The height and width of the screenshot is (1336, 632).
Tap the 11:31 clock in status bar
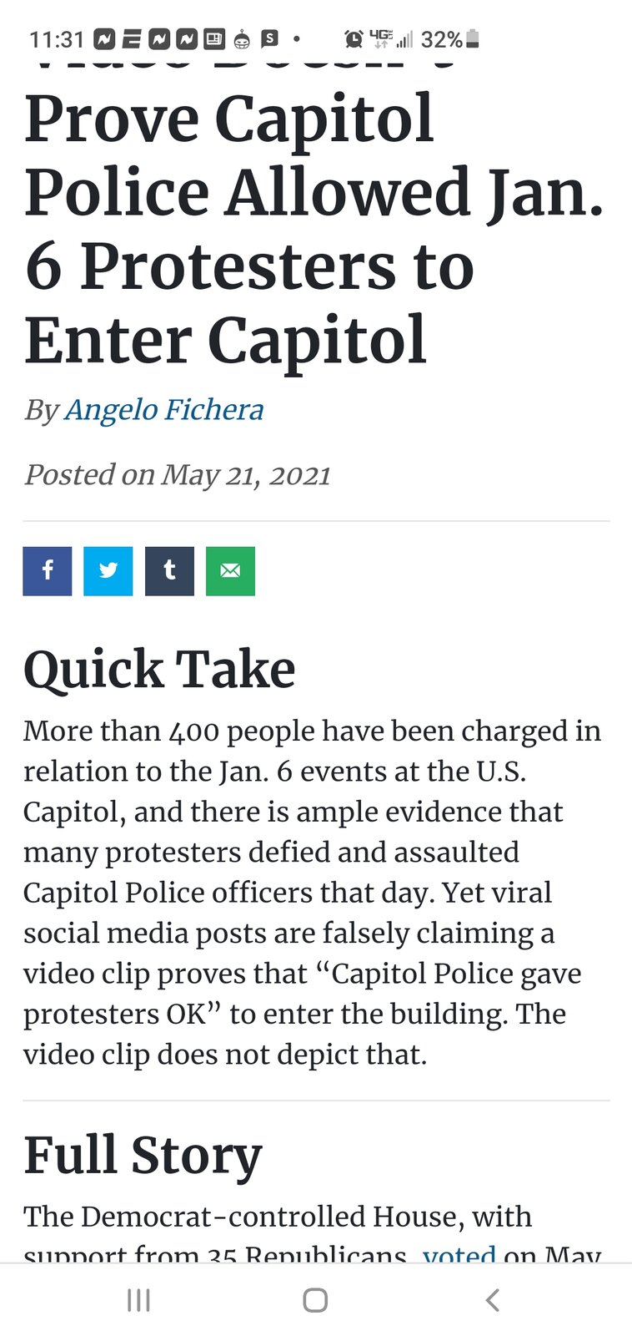click(x=57, y=39)
